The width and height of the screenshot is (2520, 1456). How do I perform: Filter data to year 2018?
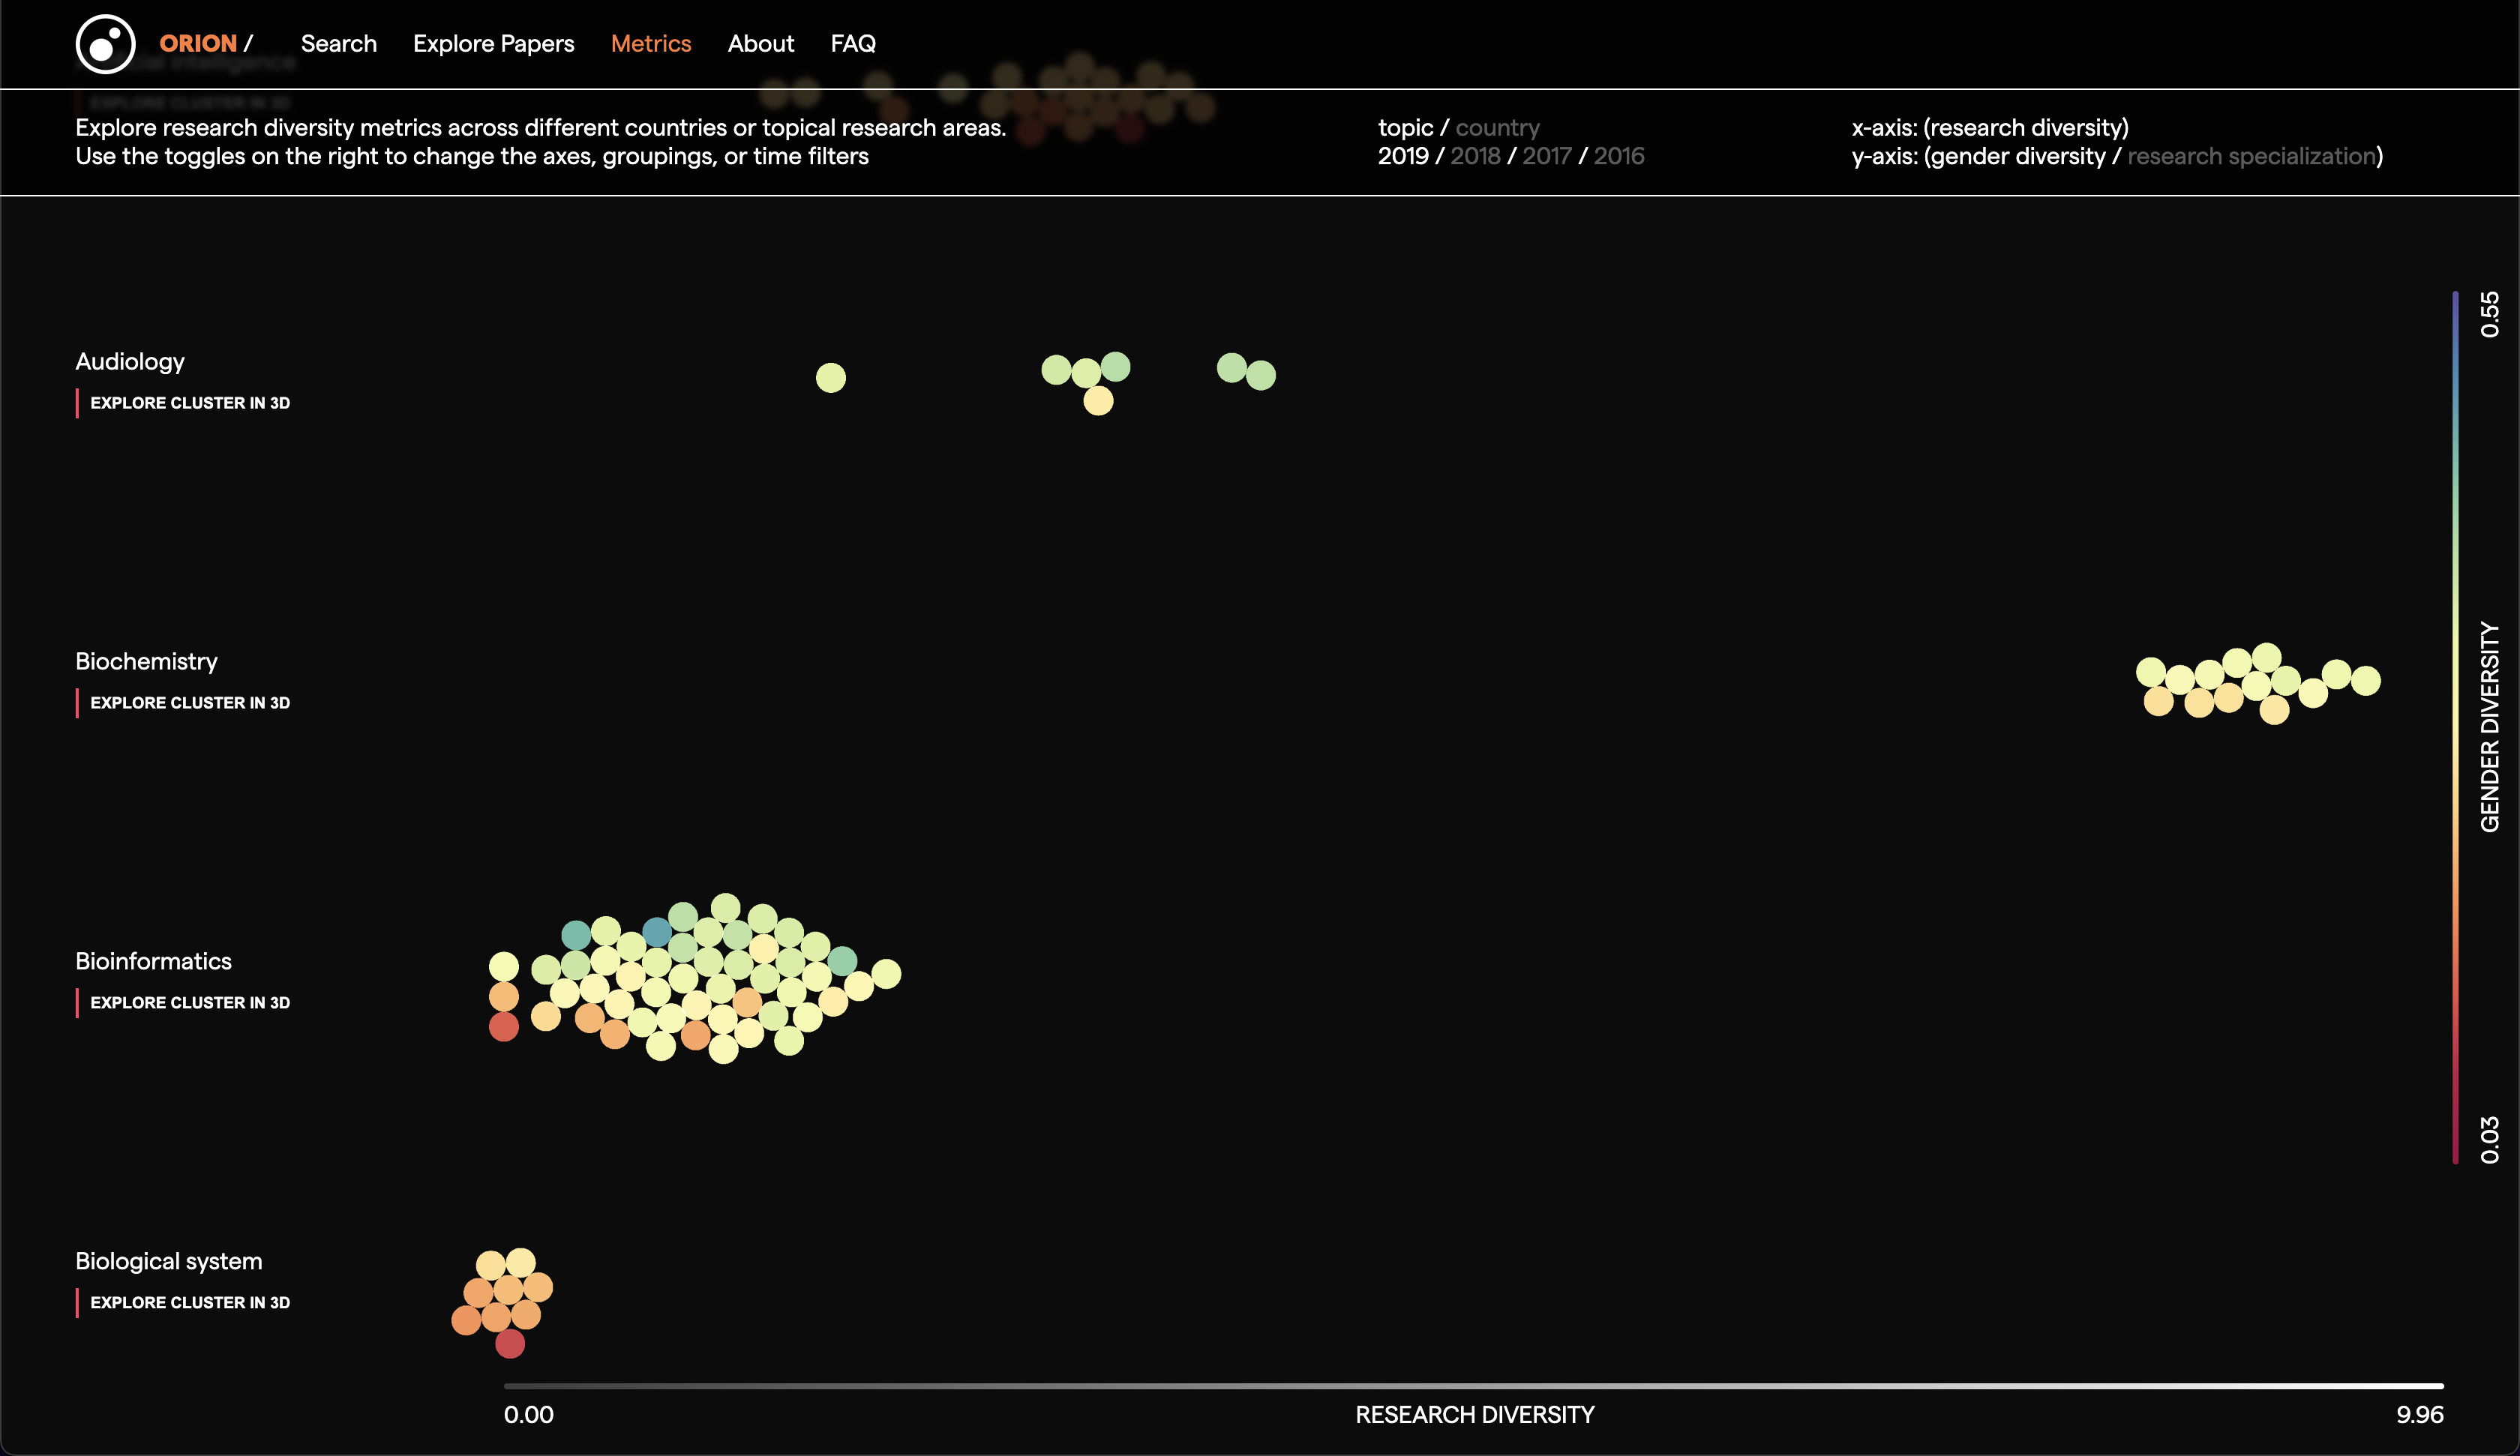(x=1475, y=156)
